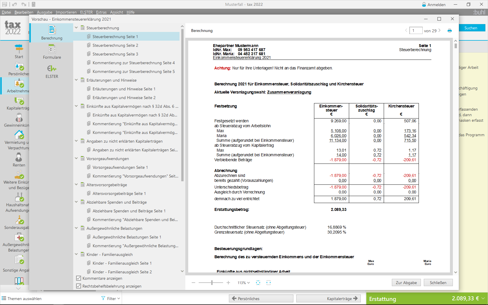Open the Datei menu

pos(6,12)
